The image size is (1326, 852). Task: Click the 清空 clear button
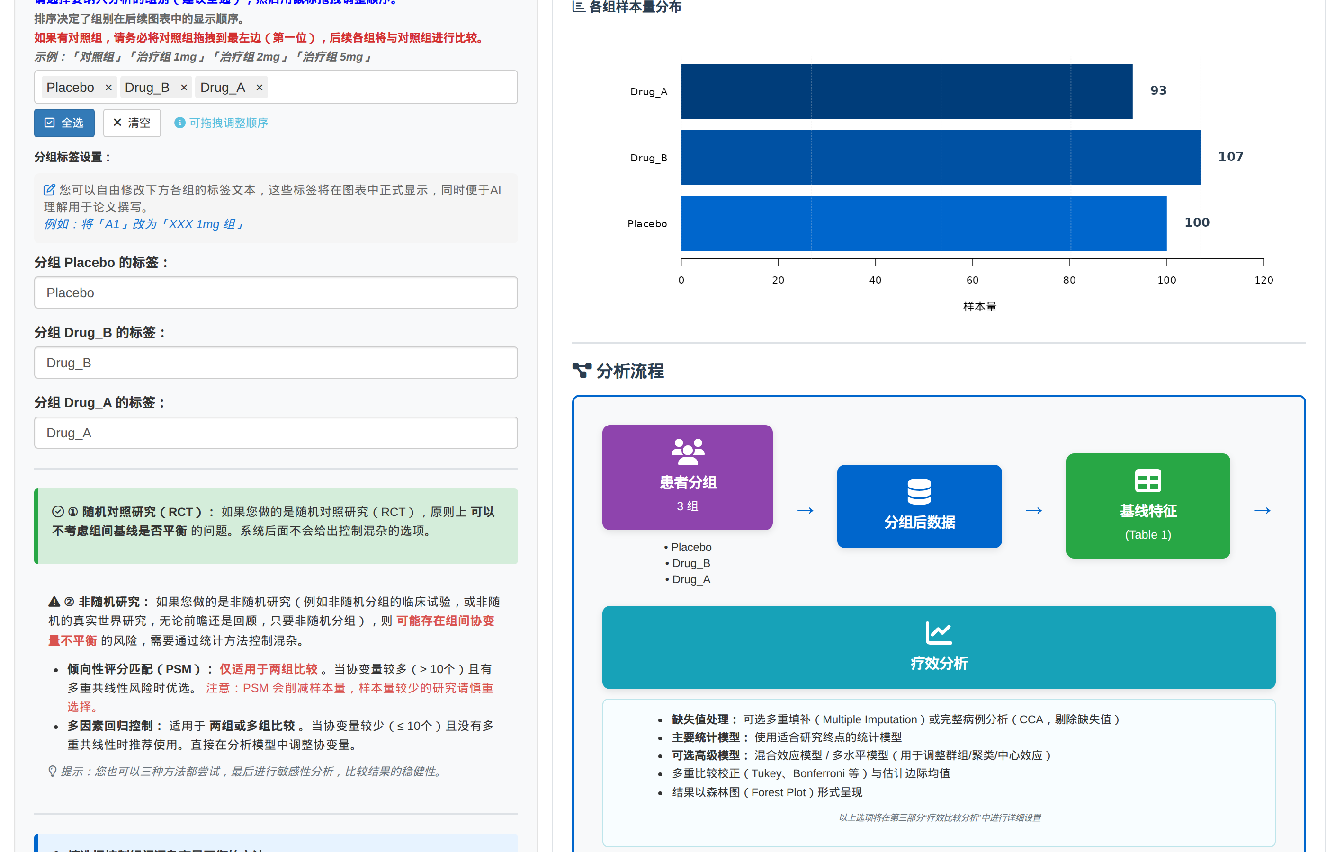(132, 123)
